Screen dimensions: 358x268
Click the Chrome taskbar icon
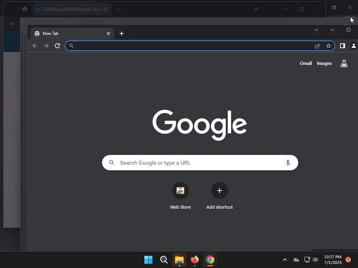click(210, 260)
